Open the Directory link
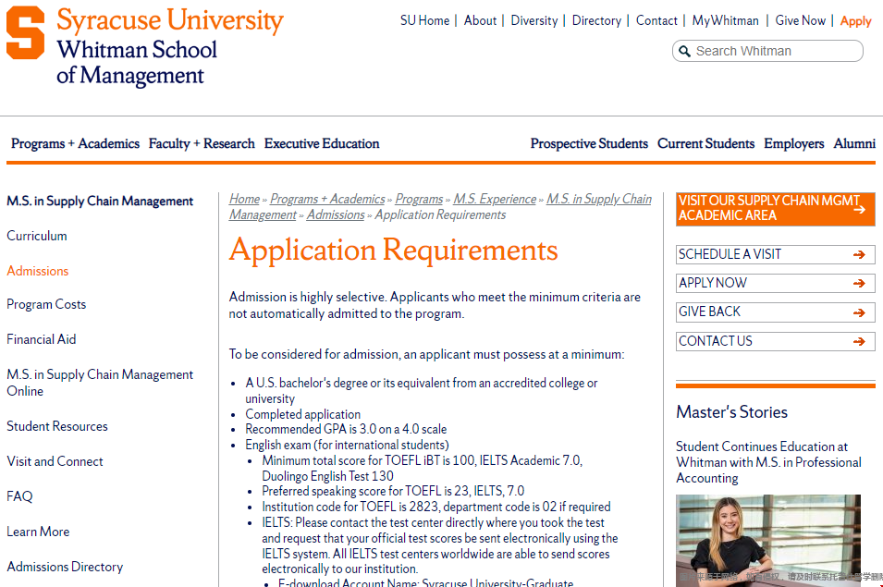Viewport: 883px width, 587px height. [x=596, y=21]
